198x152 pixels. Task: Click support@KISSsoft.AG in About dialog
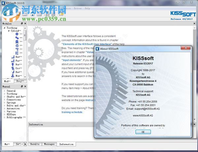click(x=147, y=109)
